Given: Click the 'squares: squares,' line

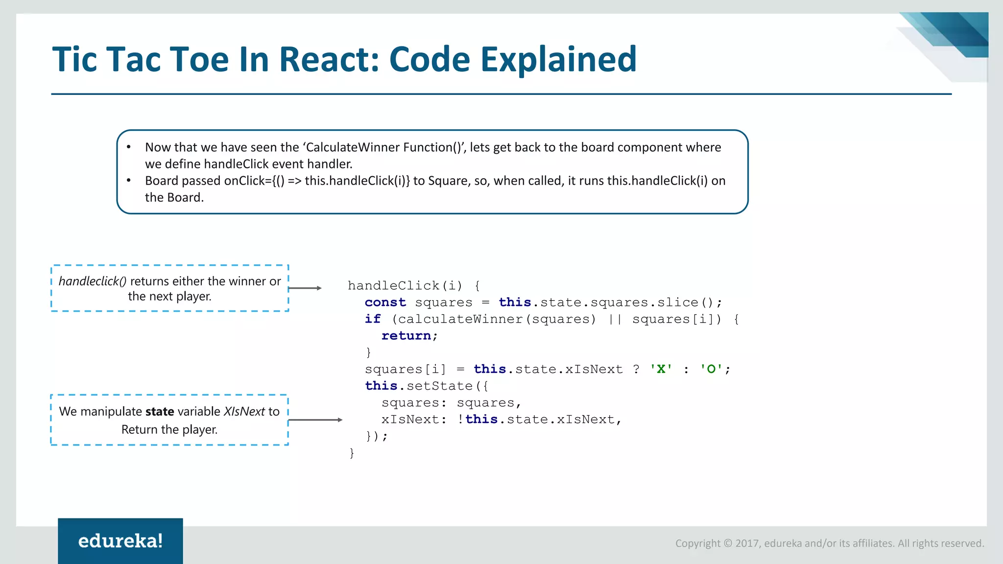Looking at the screenshot, I should [451, 403].
